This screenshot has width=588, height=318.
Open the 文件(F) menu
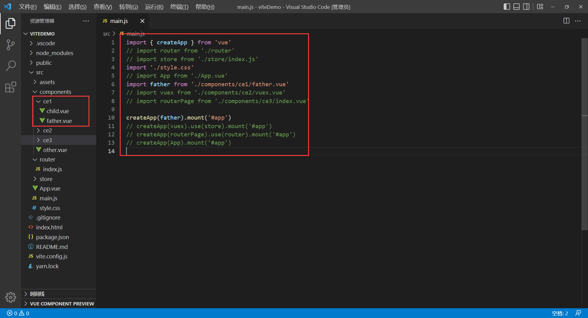[28, 7]
